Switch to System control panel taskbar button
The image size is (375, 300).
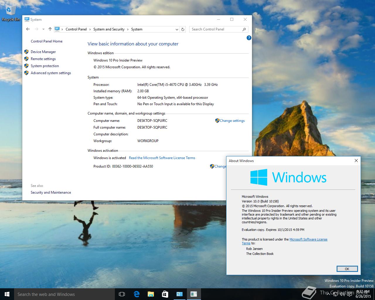point(179,294)
